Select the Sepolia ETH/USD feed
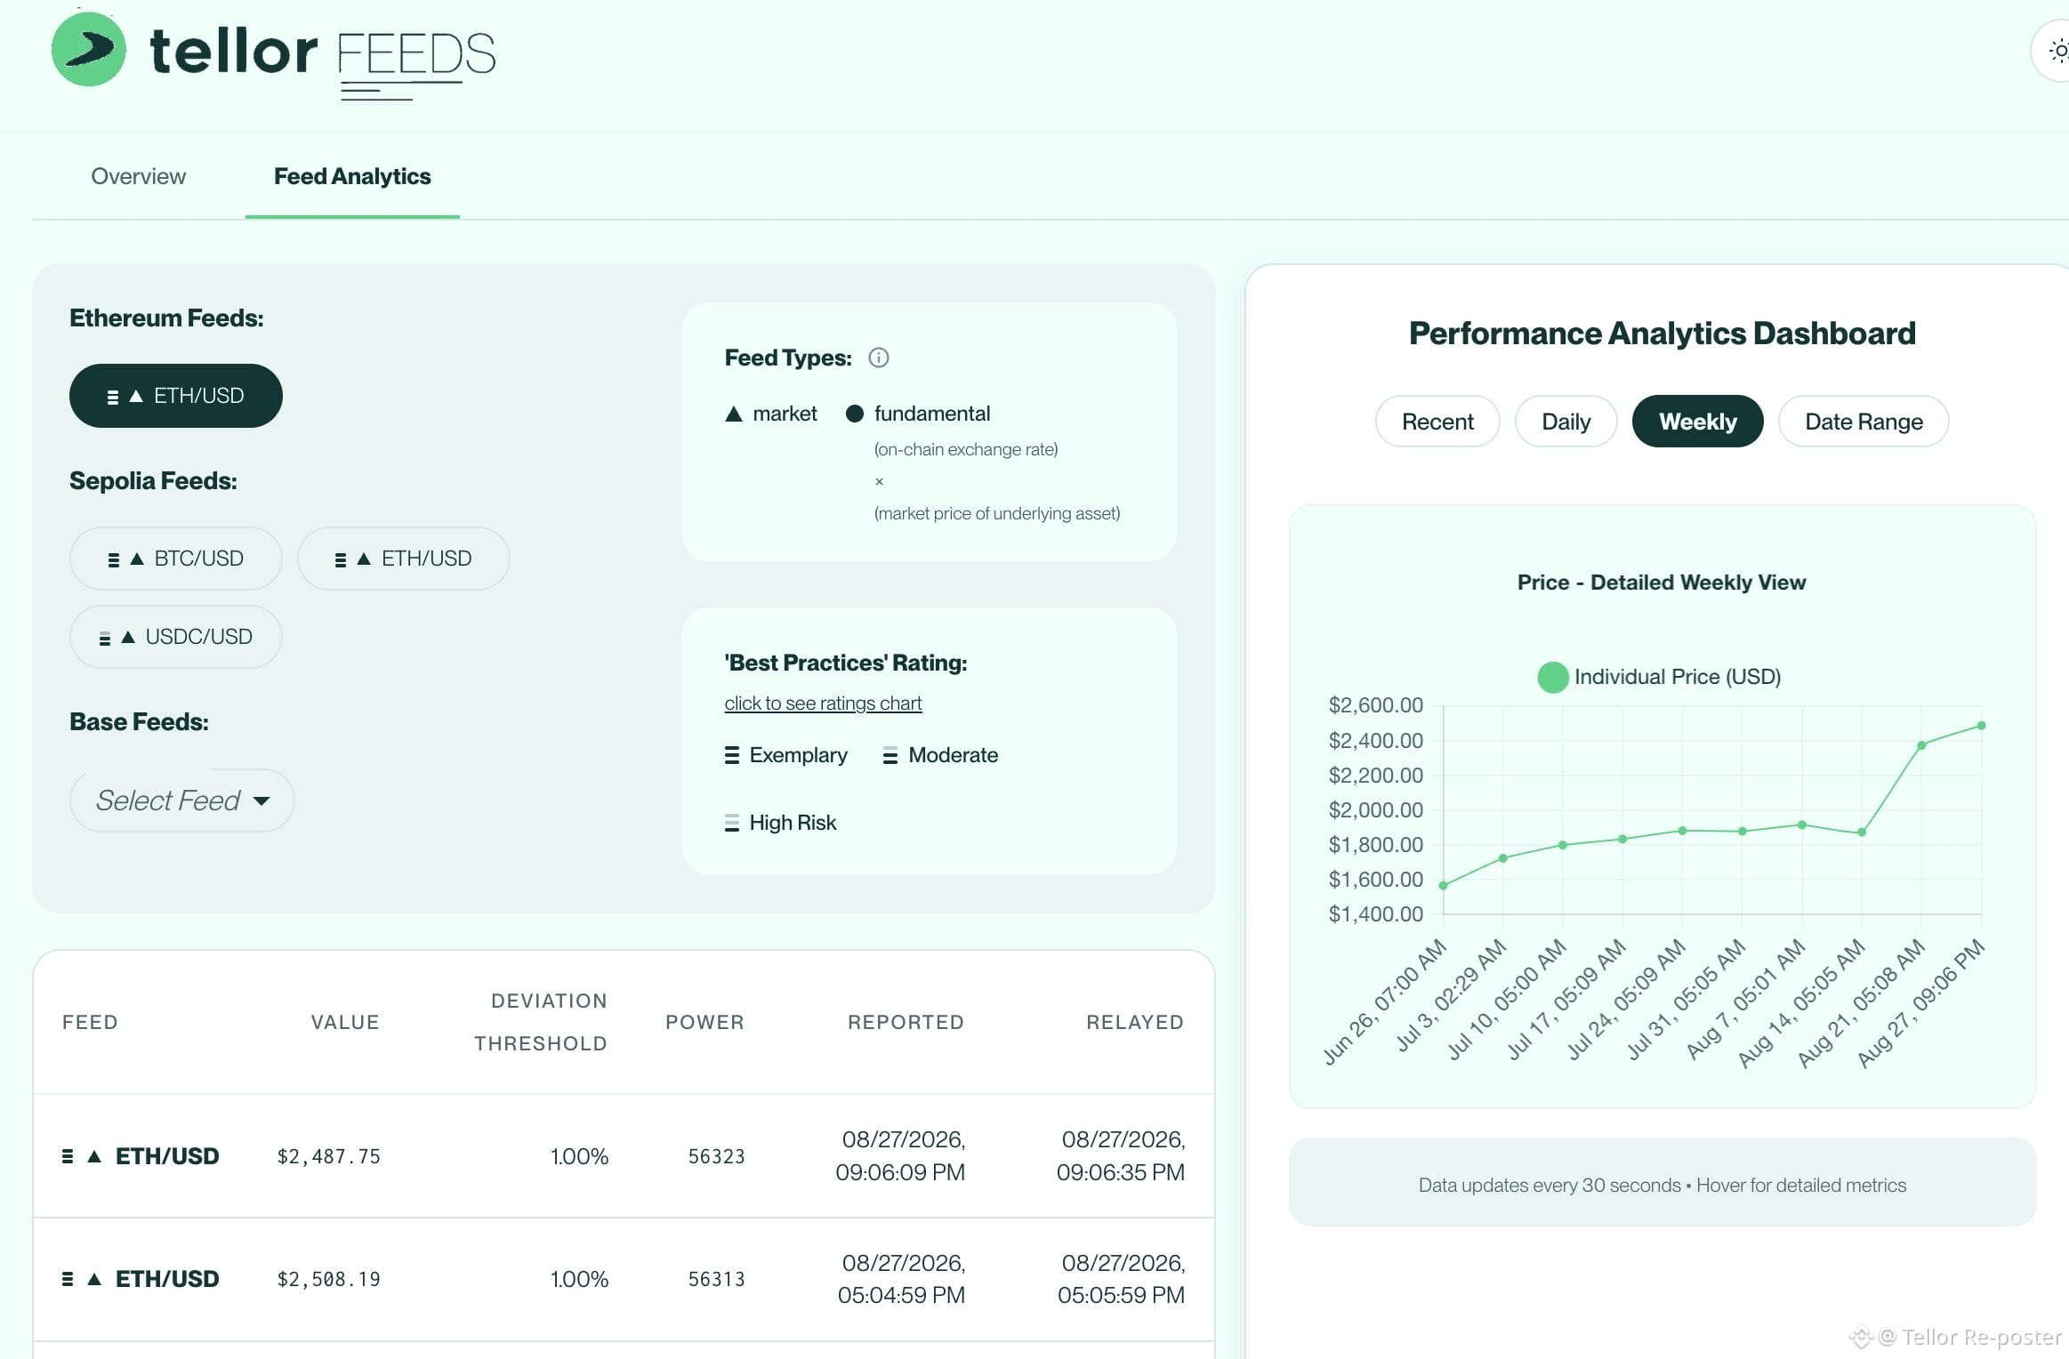 (404, 559)
